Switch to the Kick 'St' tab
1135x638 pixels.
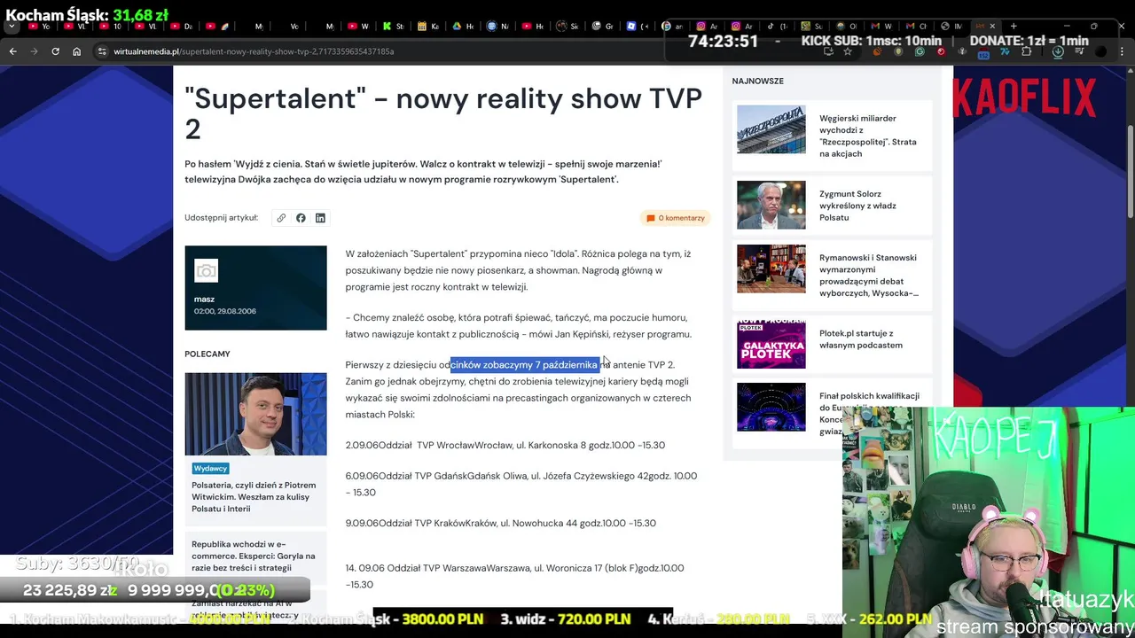point(391,27)
